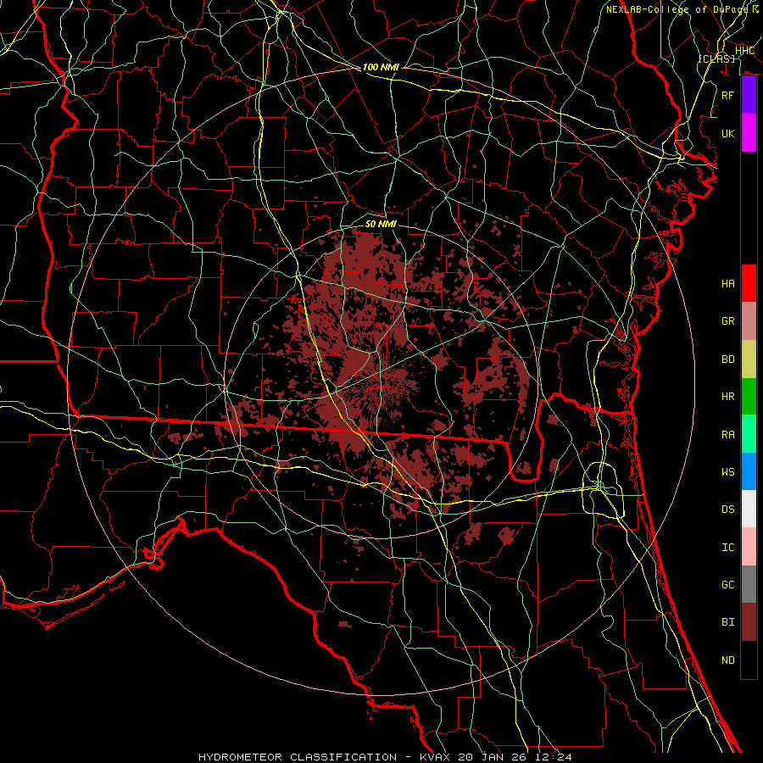The height and width of the screenshot is (763, 763).
Task: Click the IC legend label
Action: (728, 547)
